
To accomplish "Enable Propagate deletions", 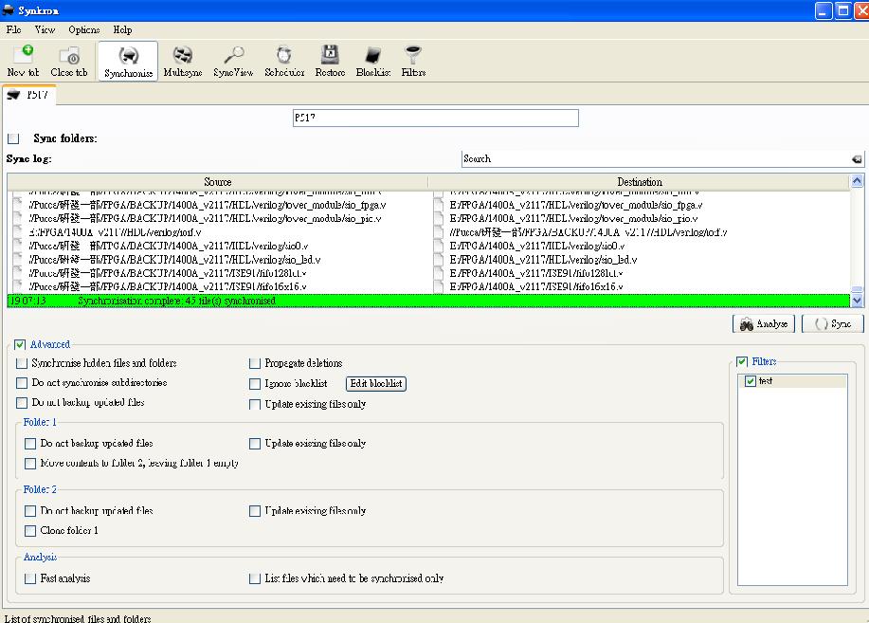I will [x=255, y=363].
